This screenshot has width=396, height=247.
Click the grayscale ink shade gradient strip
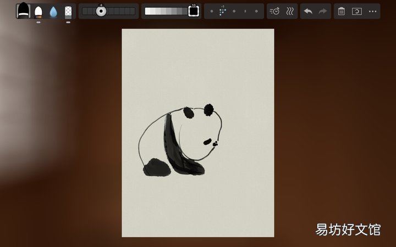[167, 11]
